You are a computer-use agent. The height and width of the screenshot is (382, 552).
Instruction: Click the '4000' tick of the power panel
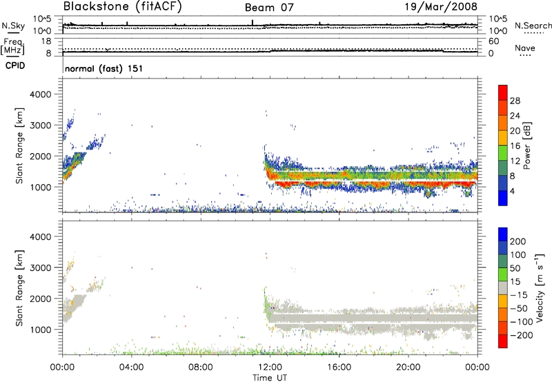[x=41, y=94]
